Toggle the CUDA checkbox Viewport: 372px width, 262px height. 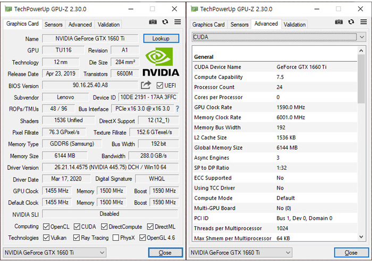[77, 226]
